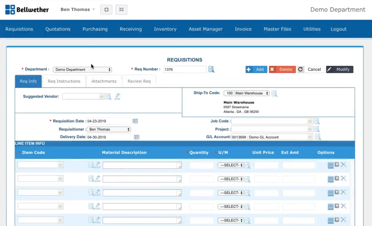Expand the Requisitioner Ben Thomas dropdown
Viewport: 372px width, 226px height.
tap(109, 130)
